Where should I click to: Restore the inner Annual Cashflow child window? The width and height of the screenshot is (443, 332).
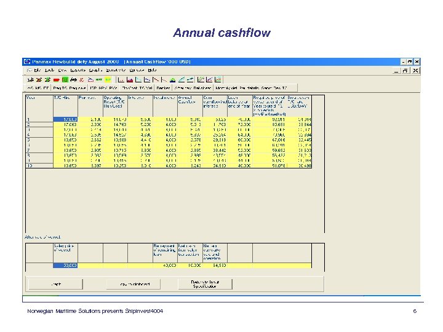point(405,71)
